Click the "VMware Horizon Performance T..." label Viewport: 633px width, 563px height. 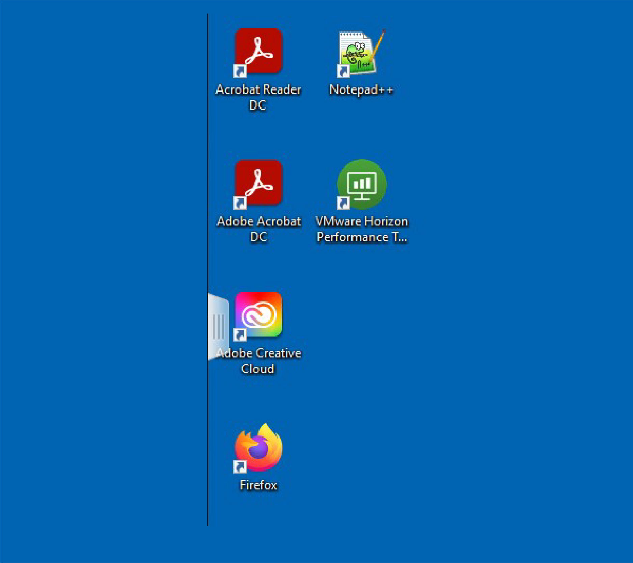(362, 229)
